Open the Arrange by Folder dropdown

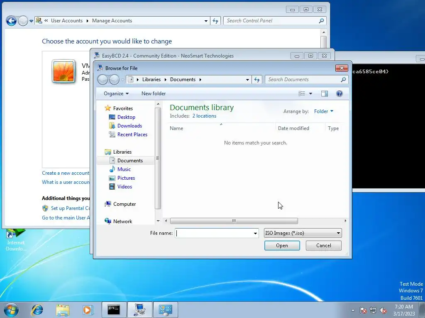click(324, 111)
